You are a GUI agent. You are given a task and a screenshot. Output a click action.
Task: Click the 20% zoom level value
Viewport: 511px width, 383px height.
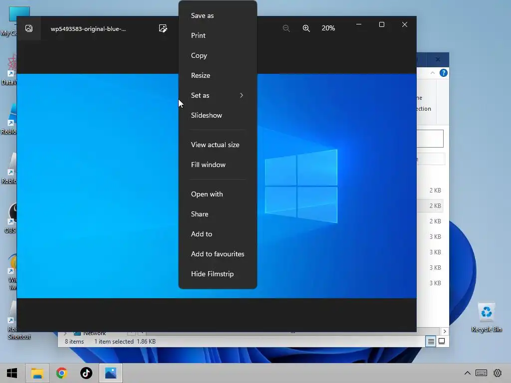(328, 28)
